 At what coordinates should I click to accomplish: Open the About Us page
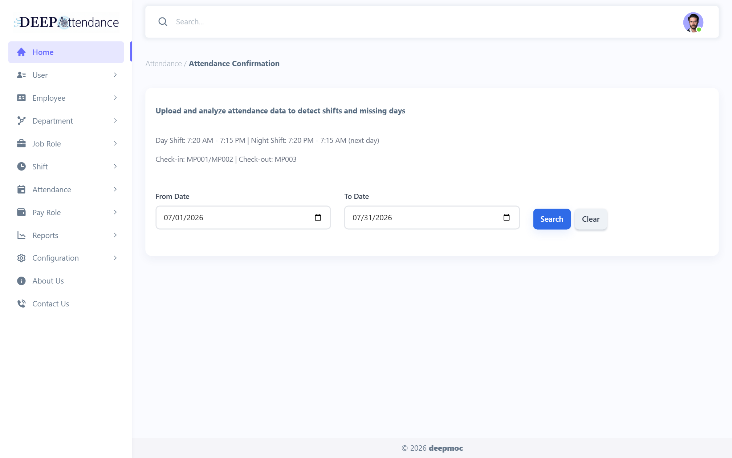pos(66,281)
